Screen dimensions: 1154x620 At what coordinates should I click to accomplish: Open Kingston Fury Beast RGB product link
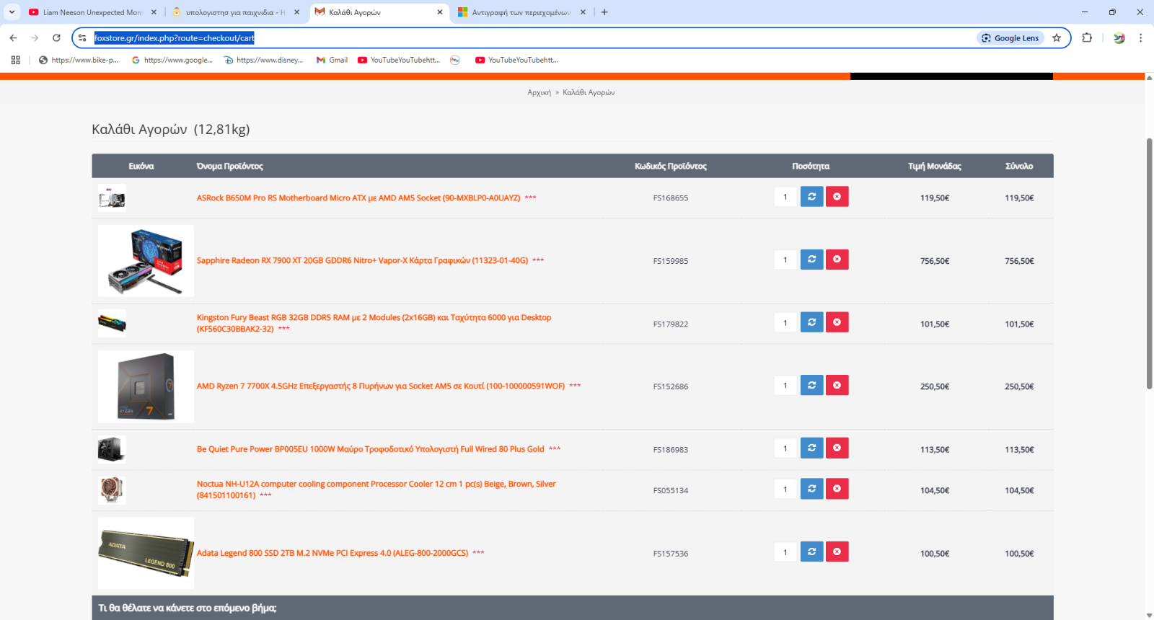374,323
